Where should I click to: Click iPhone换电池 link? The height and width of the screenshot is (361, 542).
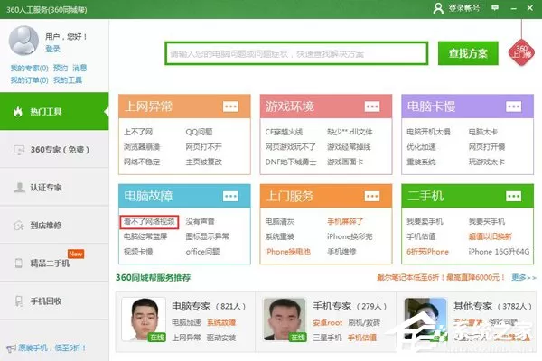tap(287, 252)
